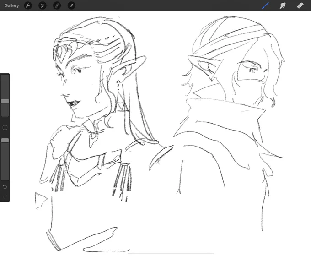
Task: Redo the last undone stroke
Action: (5, 197)
